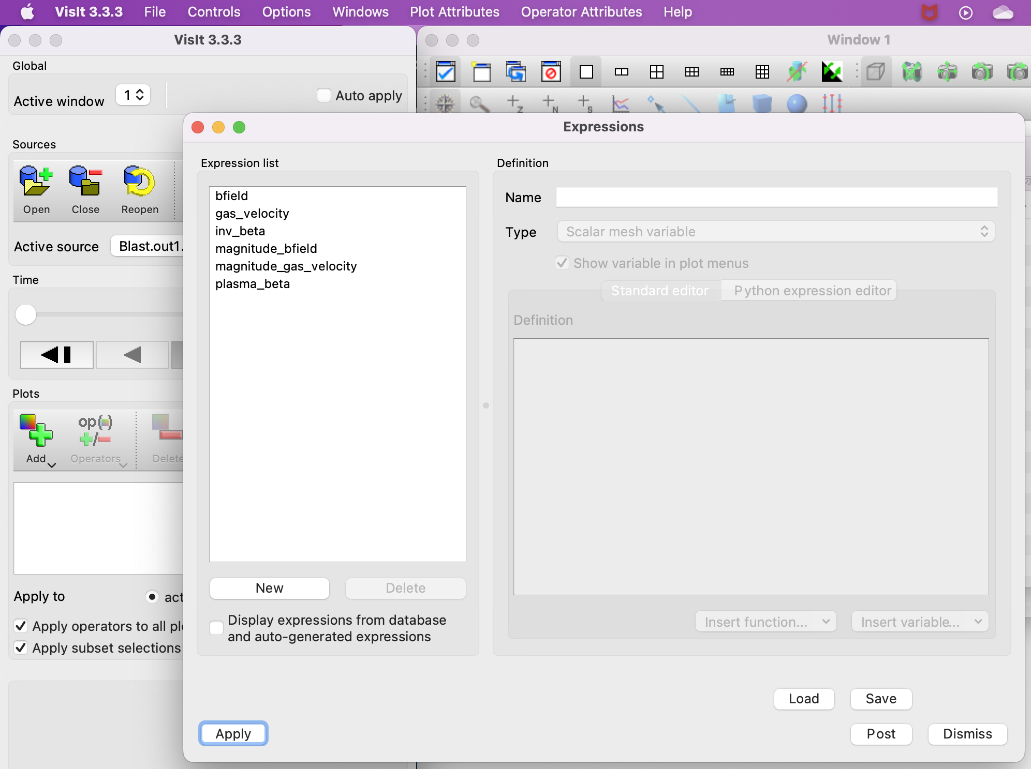Click the Time slider handle
Viewport: 1031px width, 769px height.
(26, 314)
